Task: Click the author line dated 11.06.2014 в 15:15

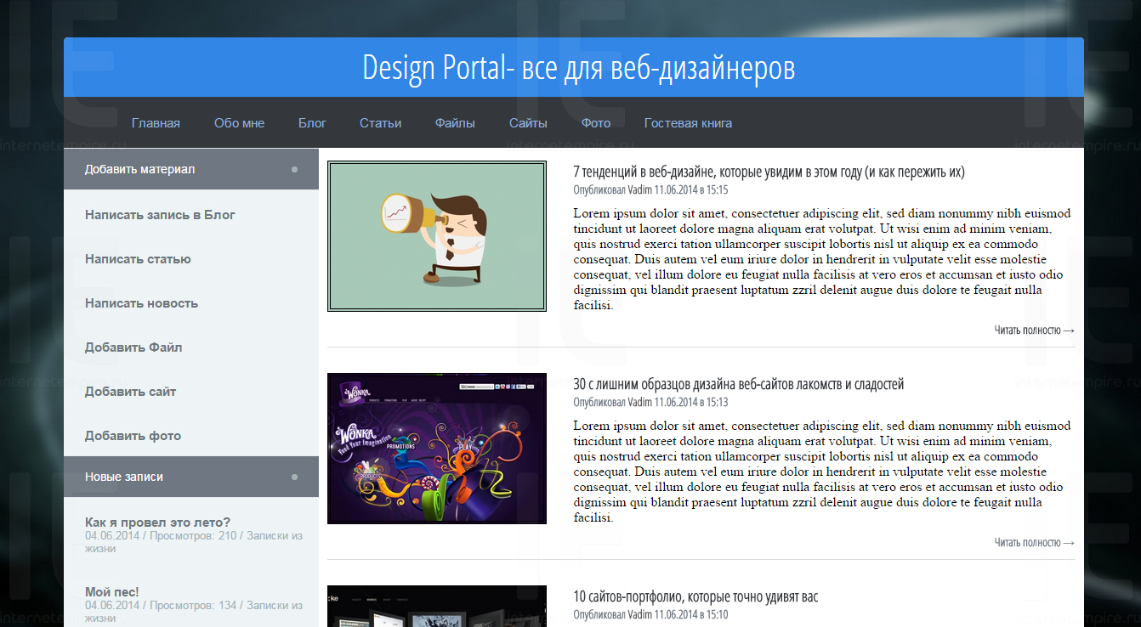Action: (x=650, y=190)
